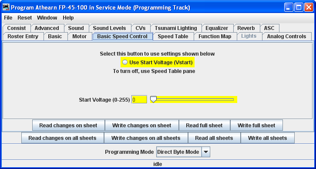
Task: Click Read all sheets button
Action: (214, 138)
